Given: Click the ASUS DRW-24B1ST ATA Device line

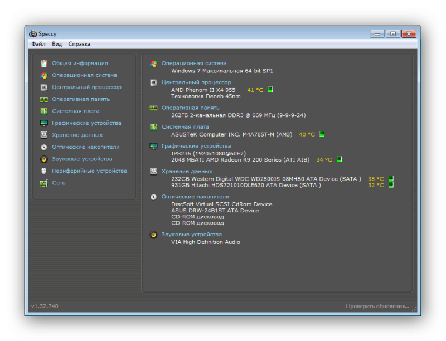Looking at the screenshot, I should [x=215, y=210].
